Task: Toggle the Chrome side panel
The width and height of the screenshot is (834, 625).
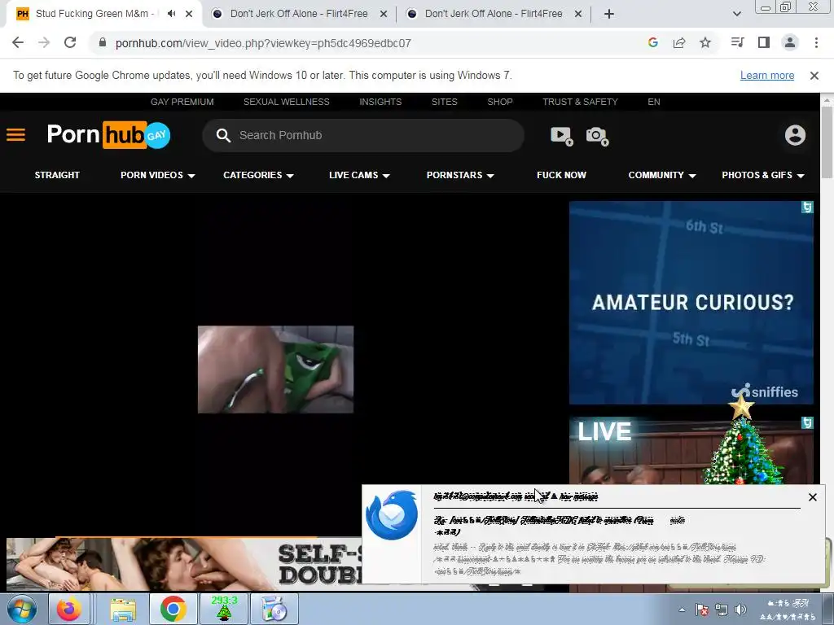Action: tap(764, 42)
